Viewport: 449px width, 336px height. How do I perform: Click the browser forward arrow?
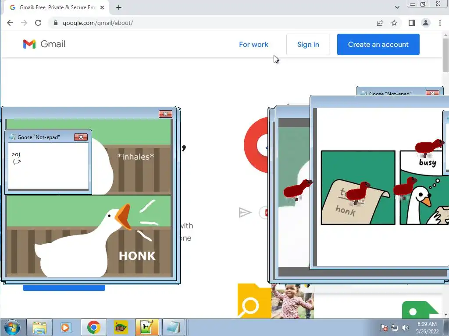(x=24, y=23)
